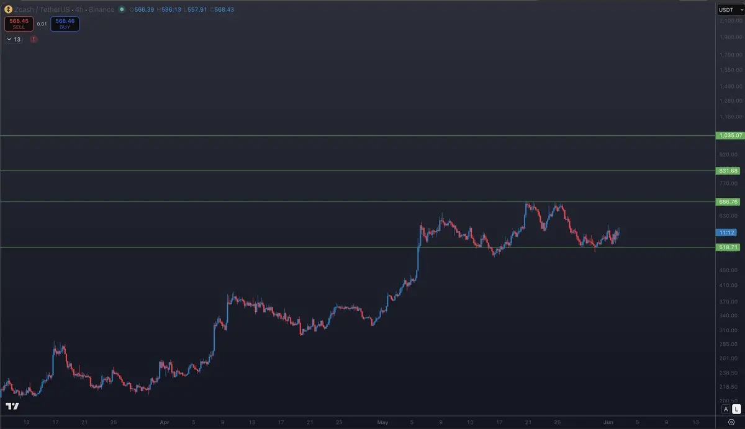Click the 450.00 price axis label
This screenshot has height=429, width=745.
pyautogui.click(x=729, y=270)
